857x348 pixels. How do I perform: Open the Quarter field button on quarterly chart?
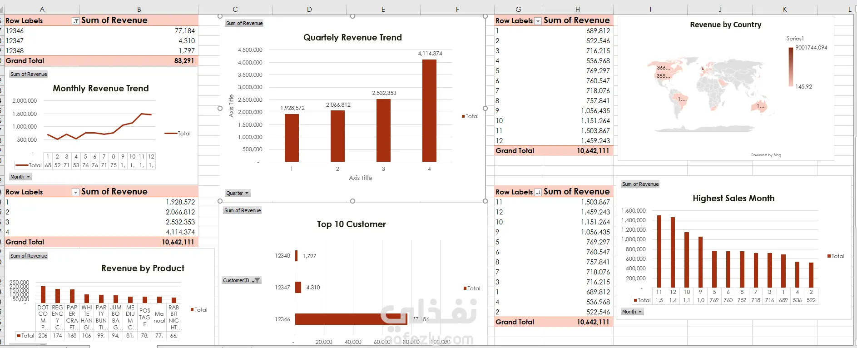click(x=238, y=193)
